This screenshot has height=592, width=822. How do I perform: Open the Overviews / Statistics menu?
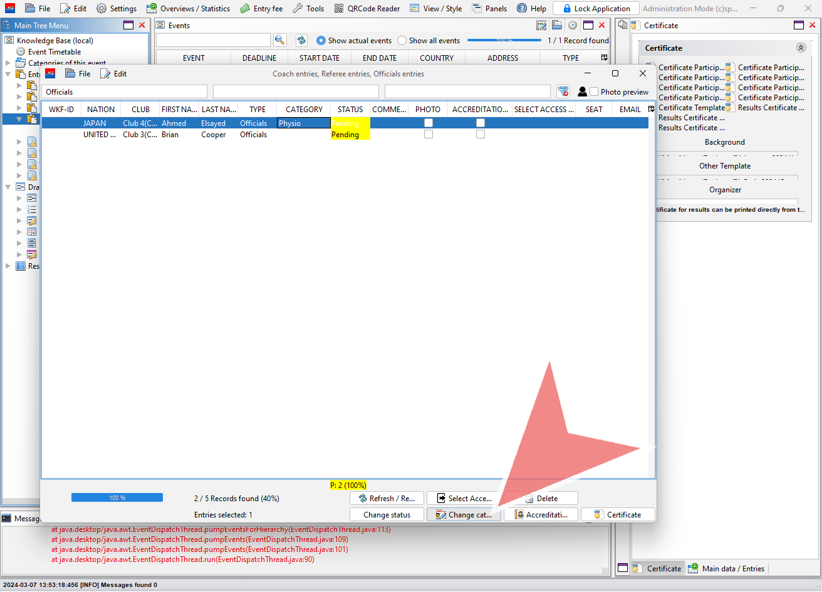tap(188, 9)
